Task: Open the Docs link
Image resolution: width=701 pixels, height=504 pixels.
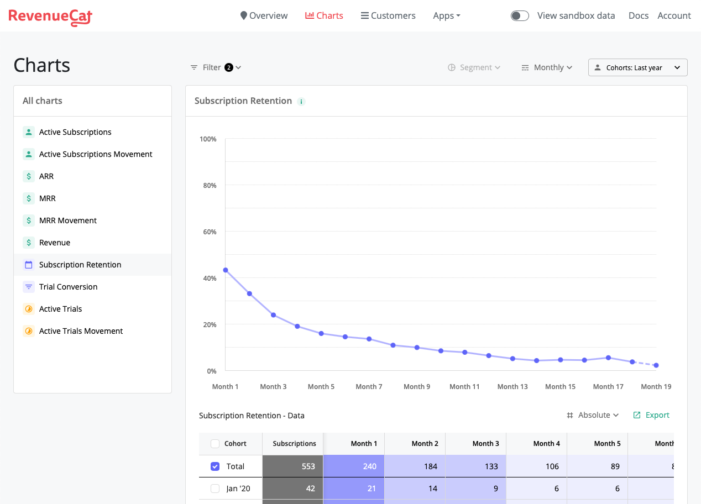Action: pos(638,15)
